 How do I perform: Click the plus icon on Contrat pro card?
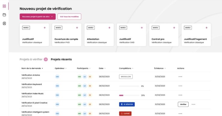click(x=174, y=28)
